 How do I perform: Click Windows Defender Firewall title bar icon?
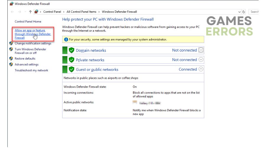(x=12, y=4)
